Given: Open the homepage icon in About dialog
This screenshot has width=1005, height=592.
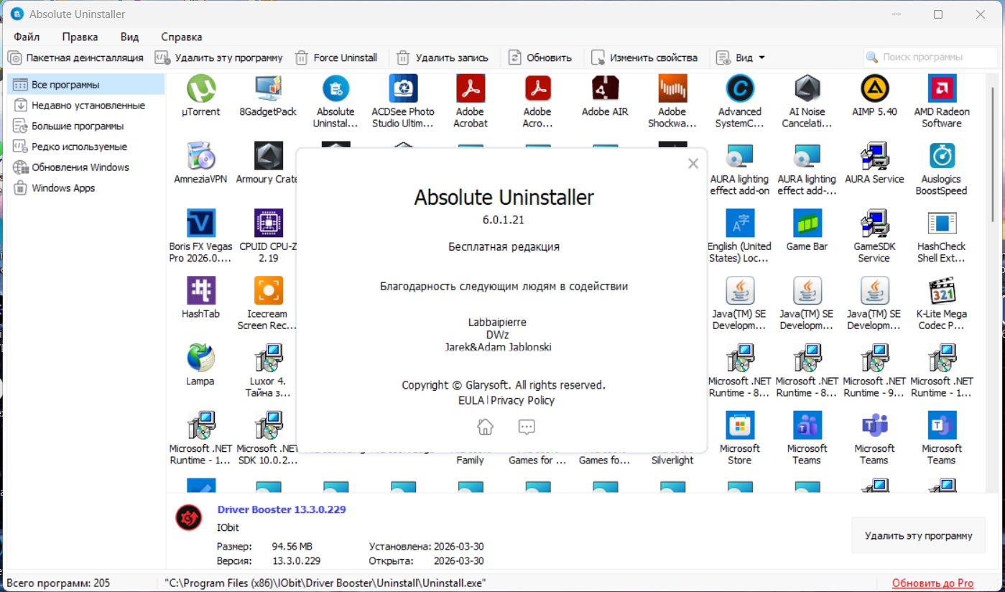Looking at the screenshot, I should tap(486, 427).
